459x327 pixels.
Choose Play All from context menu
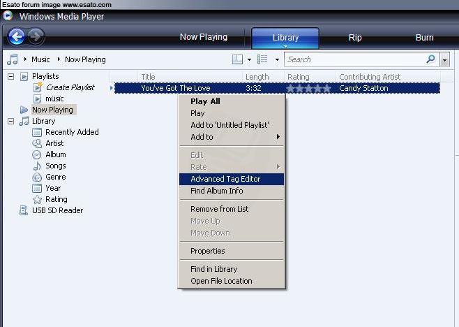tap(232, 101)
